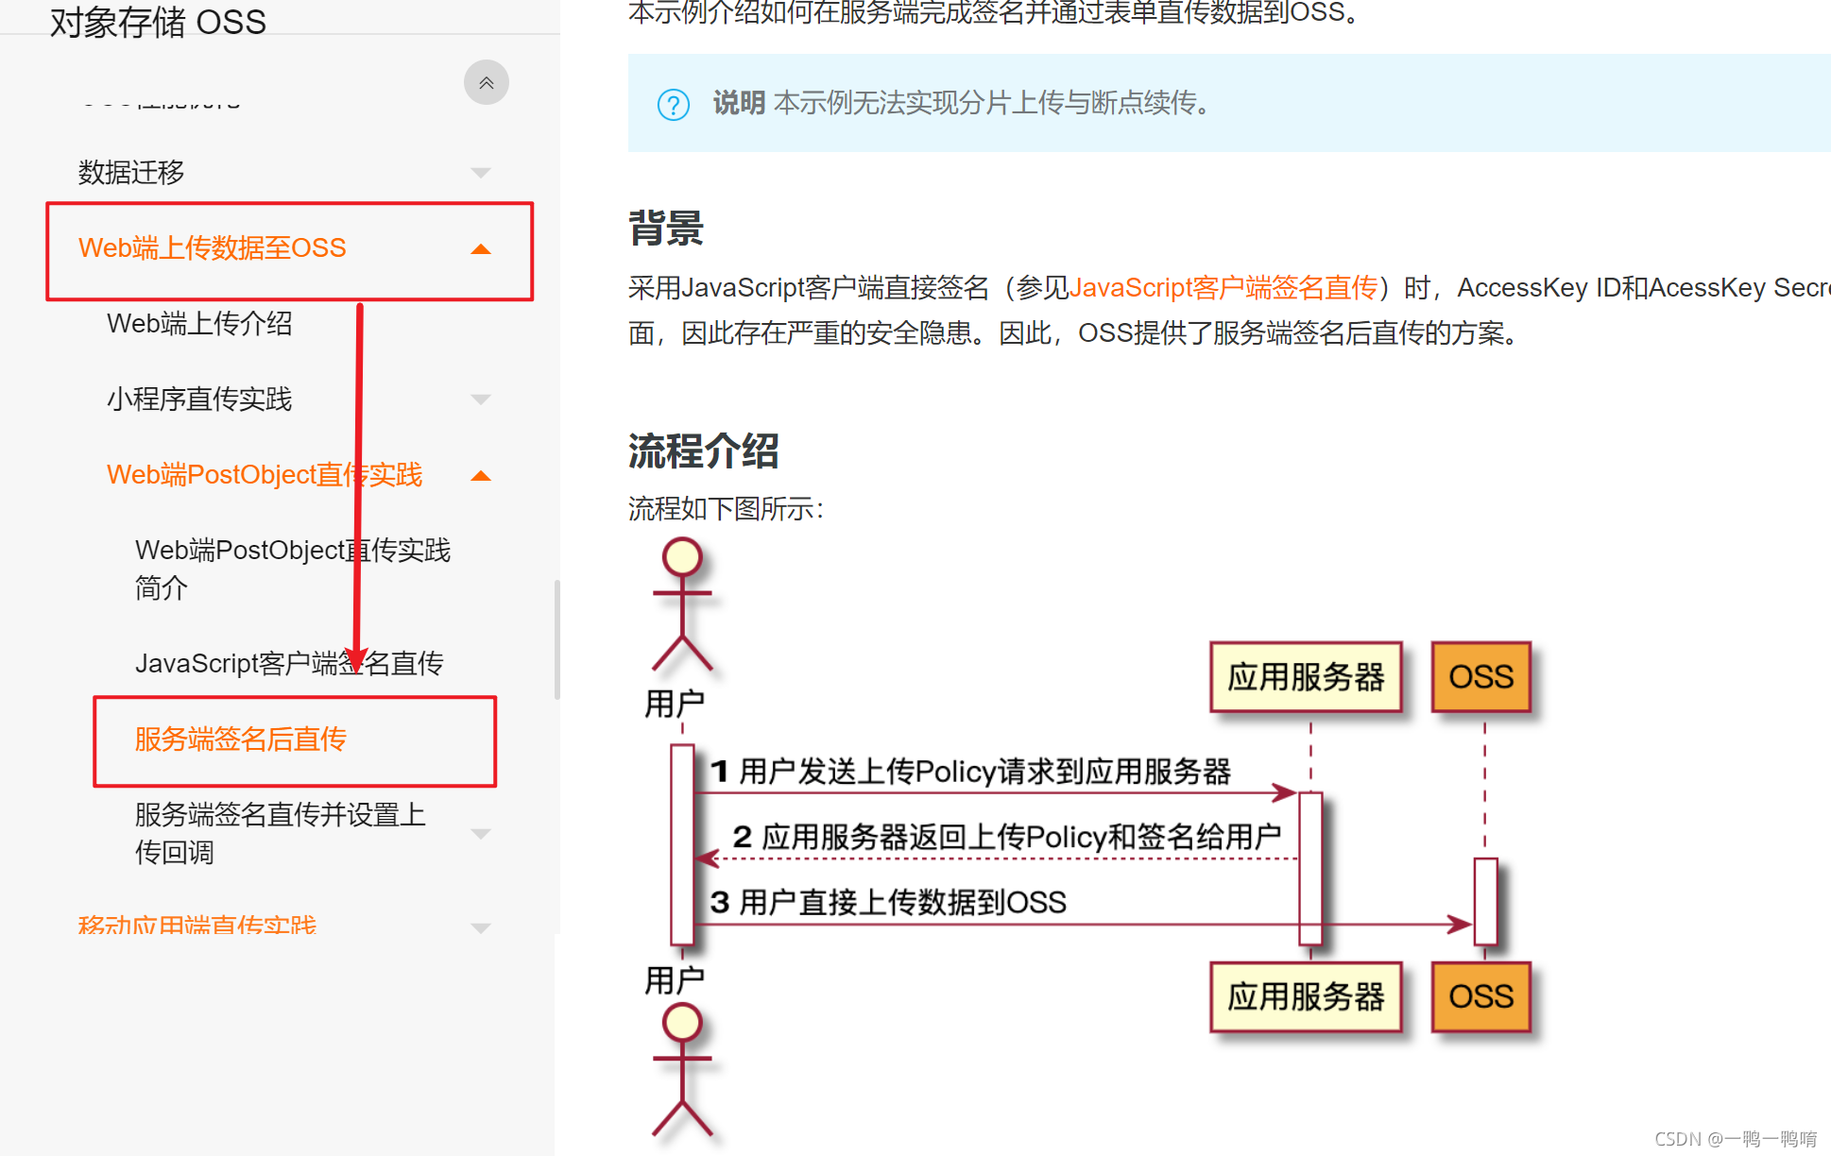Open the JavaScript客户端签名直传 hyperlink in the text

coord(1224,287)
